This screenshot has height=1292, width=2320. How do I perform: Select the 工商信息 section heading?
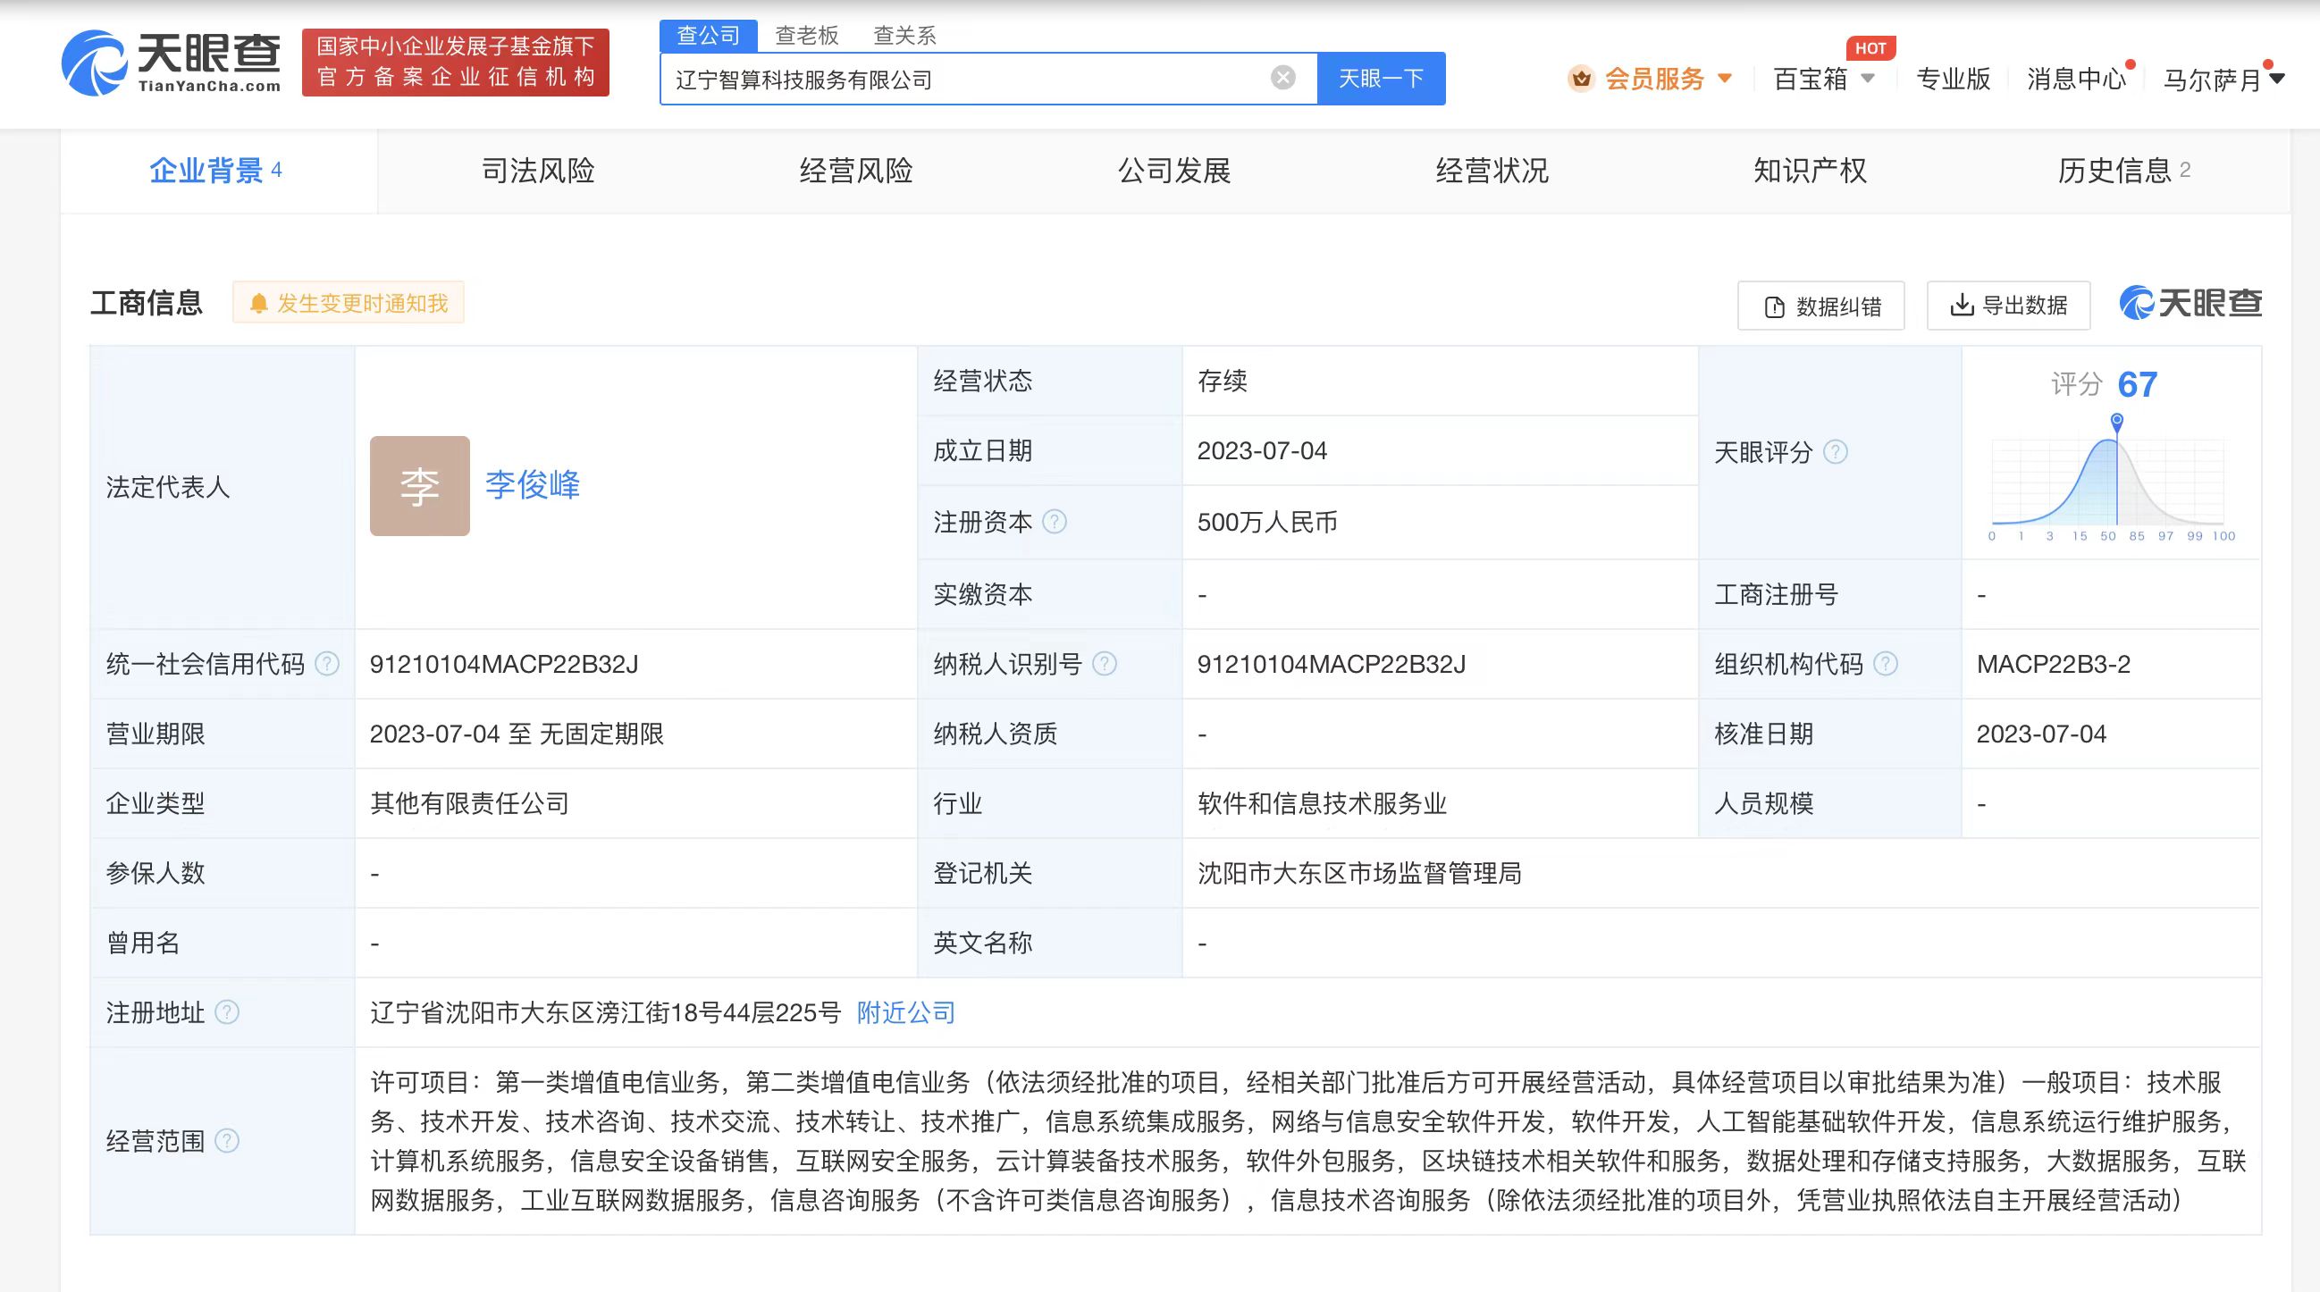pos(146,303)
